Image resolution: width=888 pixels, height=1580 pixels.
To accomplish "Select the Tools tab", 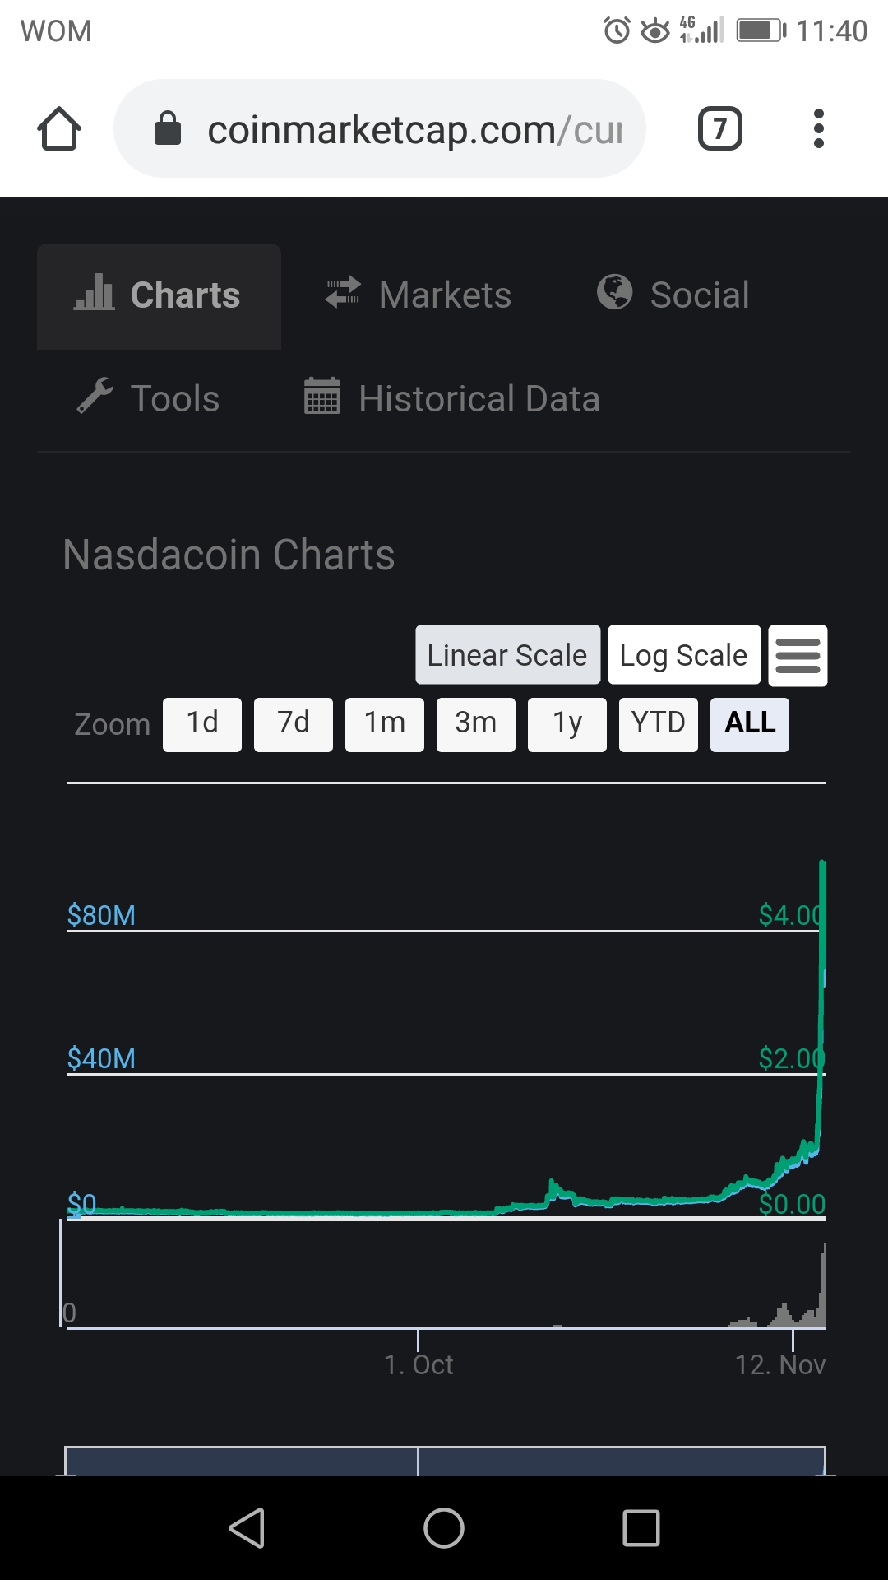I will click(x=149, y=399).
